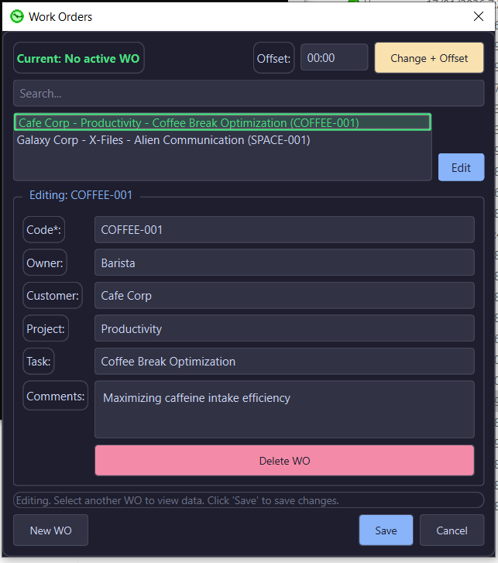This screenshot has height=563, width=498.
Task: Click the Offset label
Action: 273,58
